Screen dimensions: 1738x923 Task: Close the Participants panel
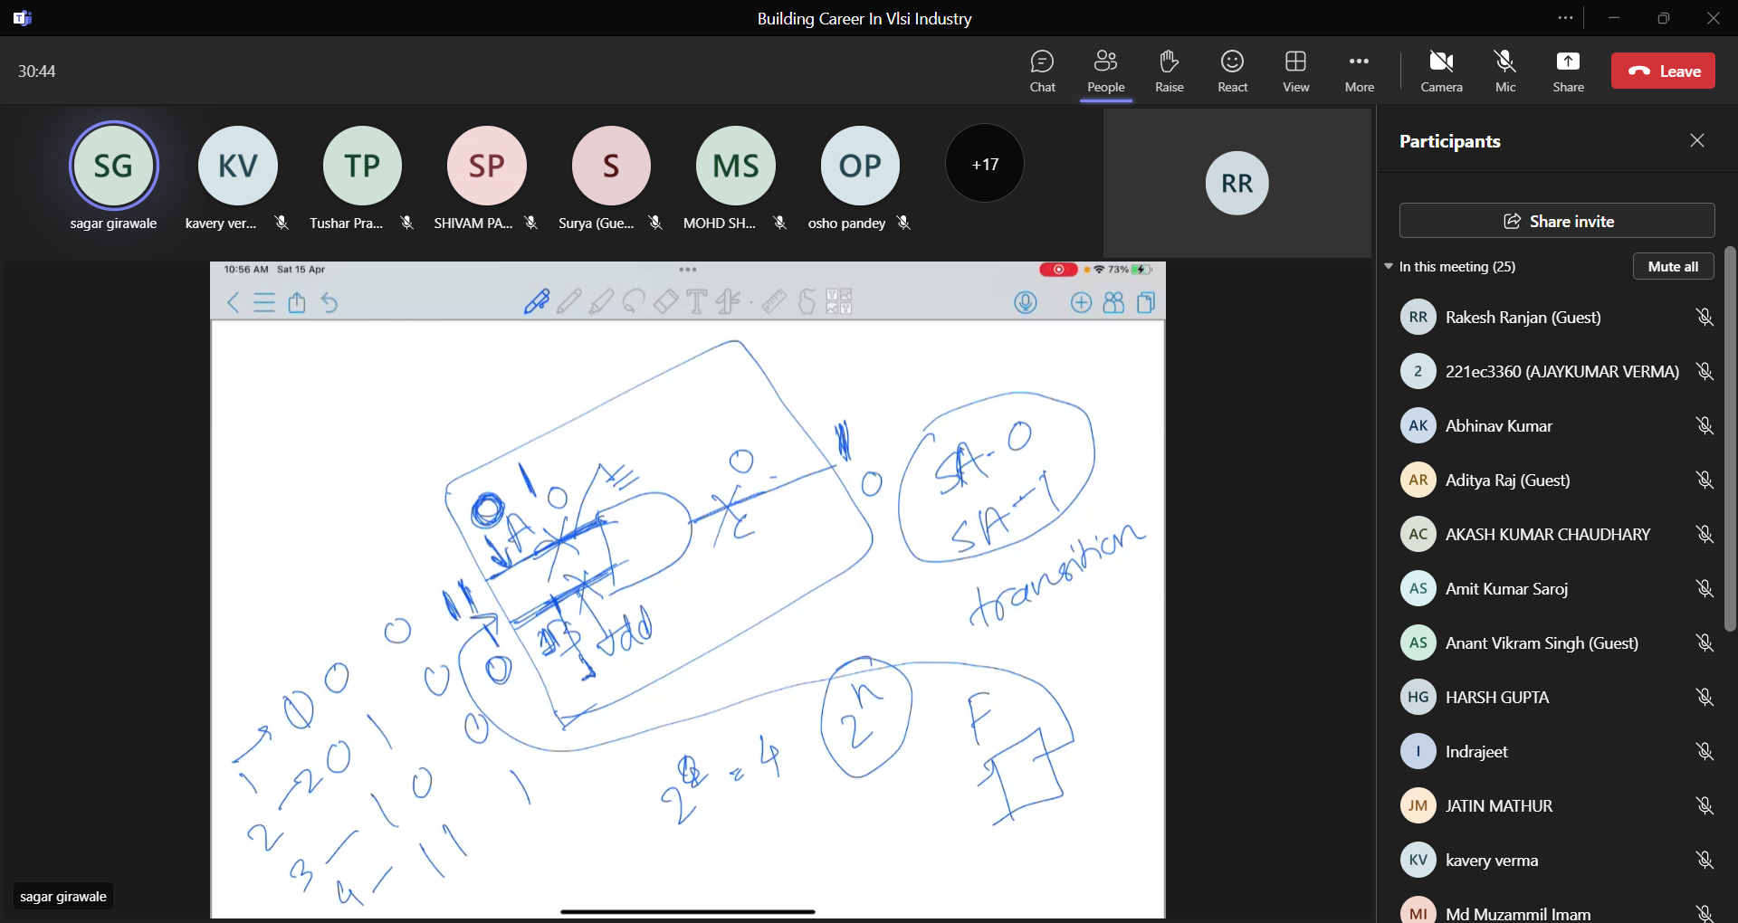point(1696,140)
